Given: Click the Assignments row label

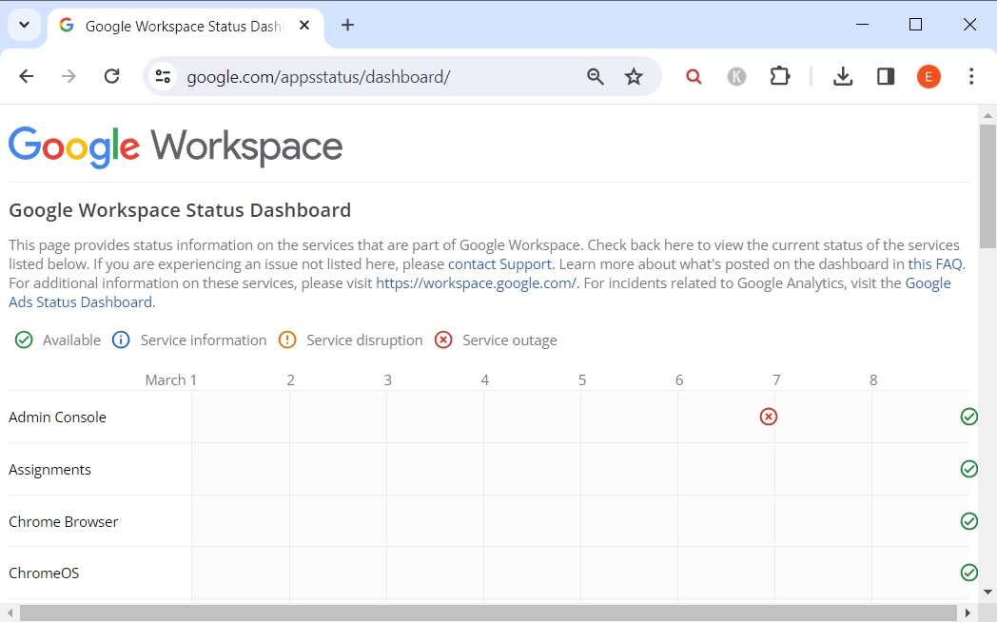Looking at the screenshot, I should click(x=49, y=470).
